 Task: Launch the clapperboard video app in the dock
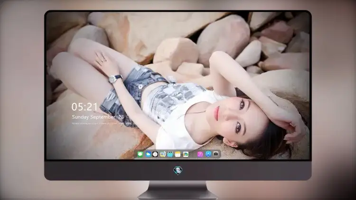(x=170, y=155)
